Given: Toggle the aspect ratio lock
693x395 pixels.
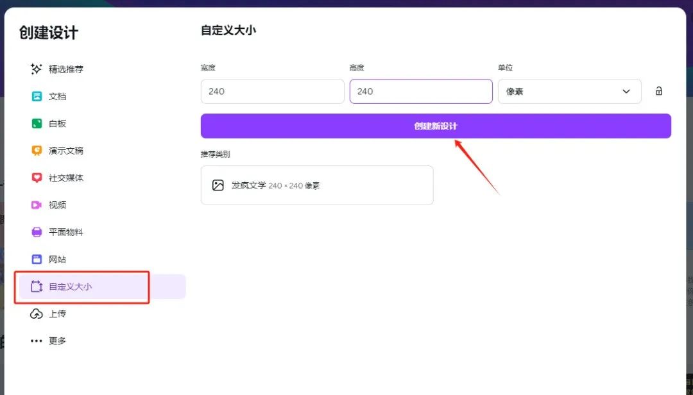Looking at the screenshot, I should [658, 91].
